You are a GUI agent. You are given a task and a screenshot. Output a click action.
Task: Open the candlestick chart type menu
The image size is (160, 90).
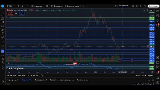[27, 6]
